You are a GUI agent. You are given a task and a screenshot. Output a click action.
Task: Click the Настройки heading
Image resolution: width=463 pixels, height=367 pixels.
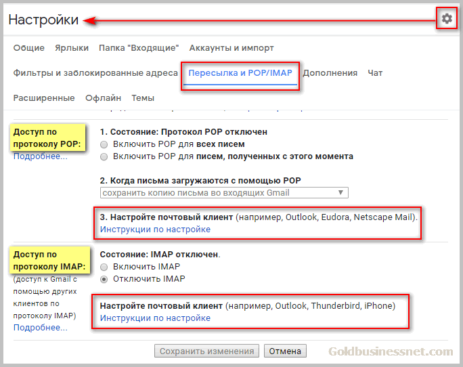[x=43, y=20]
